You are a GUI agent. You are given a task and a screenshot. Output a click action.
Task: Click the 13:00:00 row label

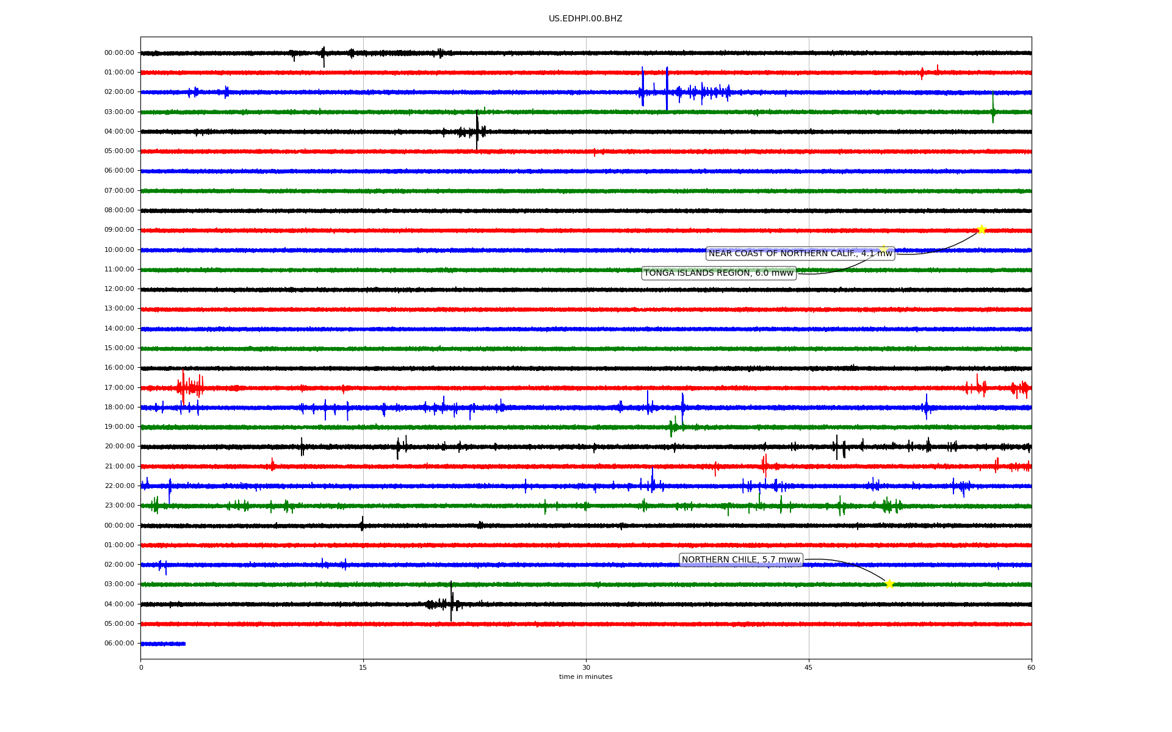(119, 309)
